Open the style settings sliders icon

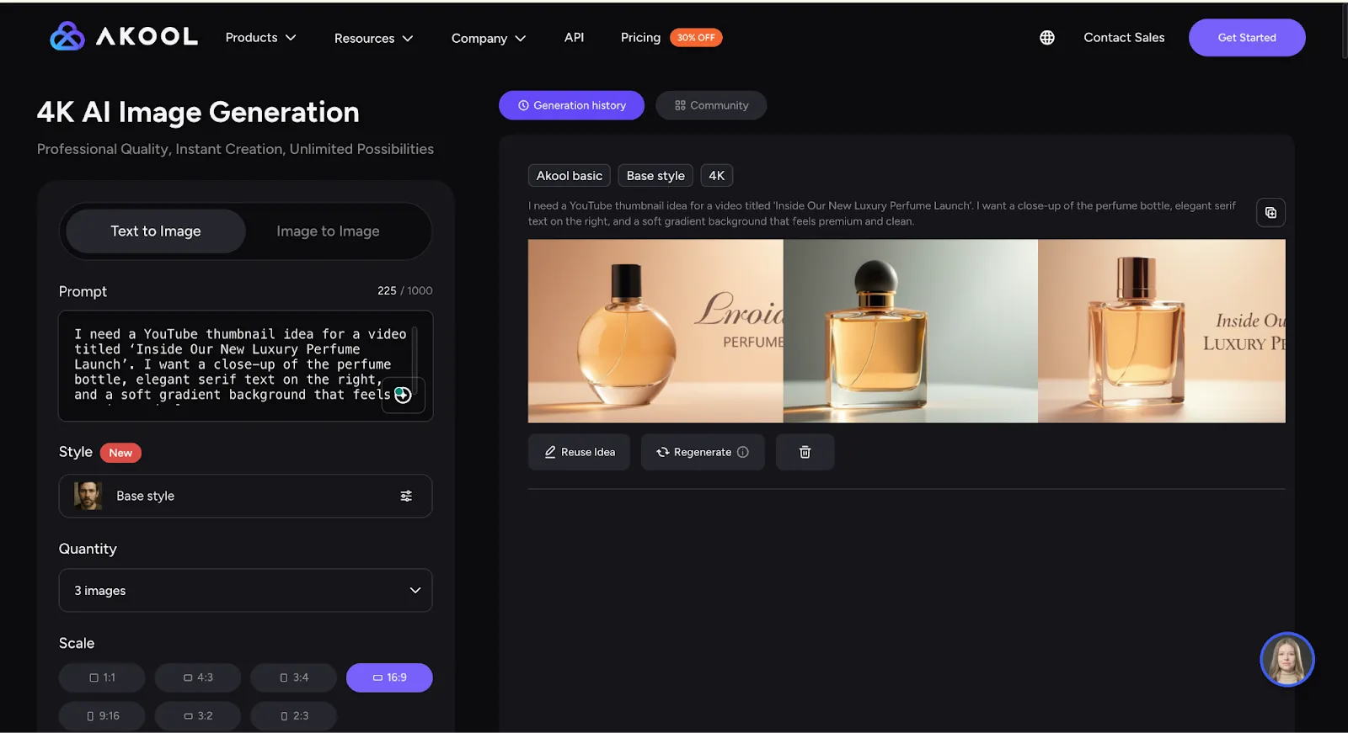(406, 496)
